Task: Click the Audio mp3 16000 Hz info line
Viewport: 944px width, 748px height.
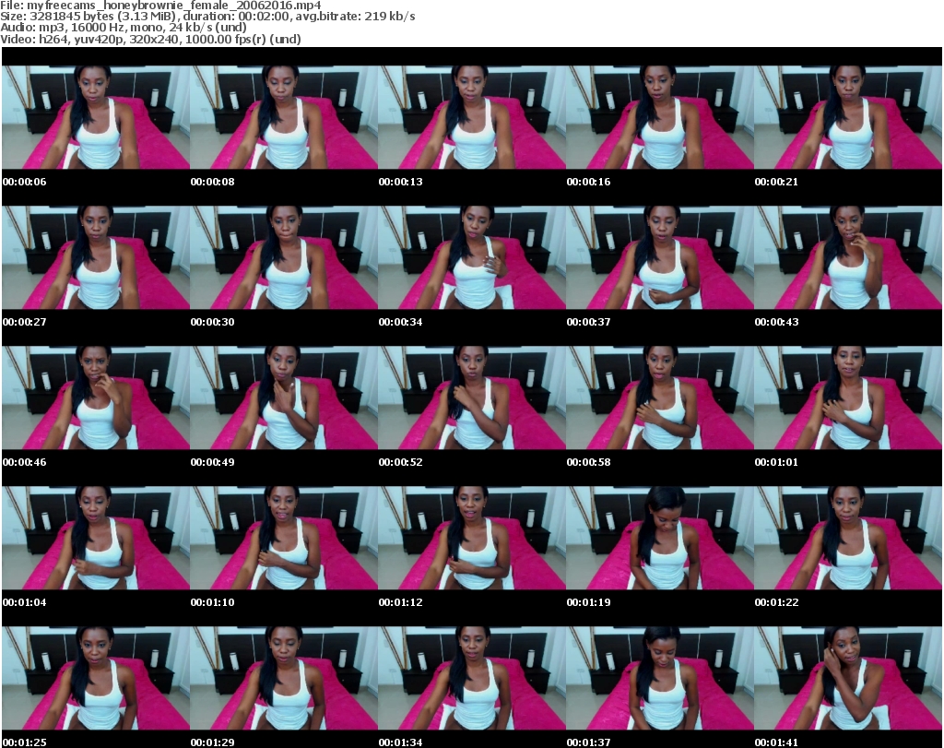Action: click(124, 28)
